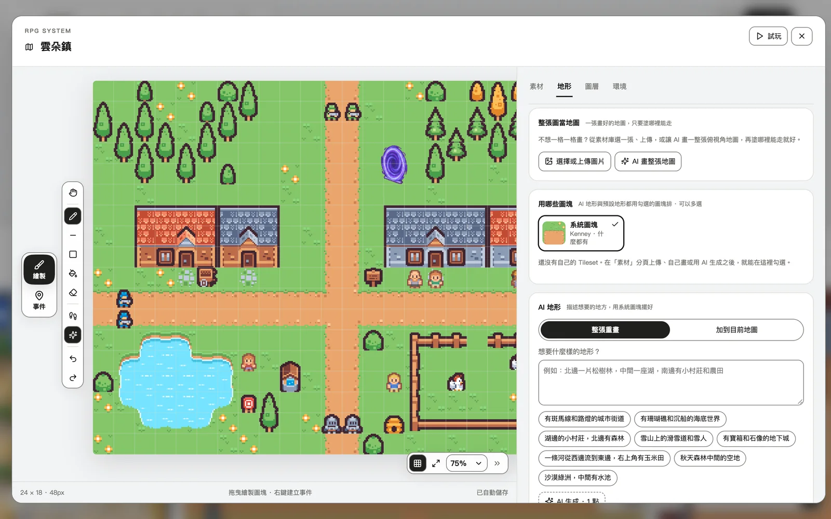Pick the 有珊瑚礁和沉船的海底世界 suggestion
Screen dimensions: 831x519
tap(680, 419)
